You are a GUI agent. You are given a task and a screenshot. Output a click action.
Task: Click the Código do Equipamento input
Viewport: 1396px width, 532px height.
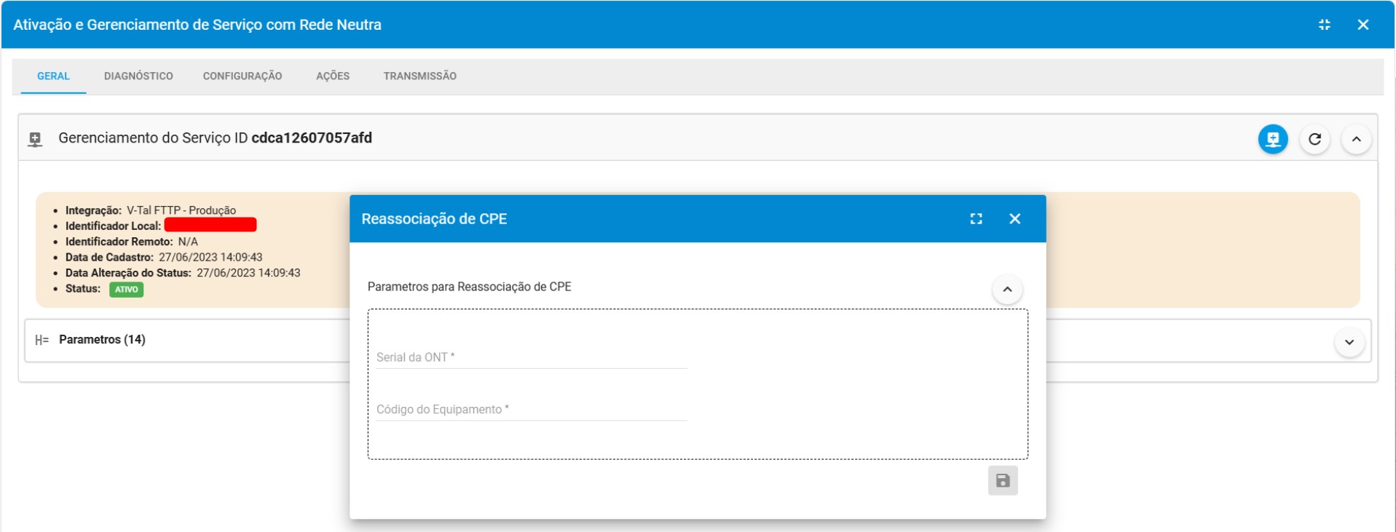click(x=531, y=410)
